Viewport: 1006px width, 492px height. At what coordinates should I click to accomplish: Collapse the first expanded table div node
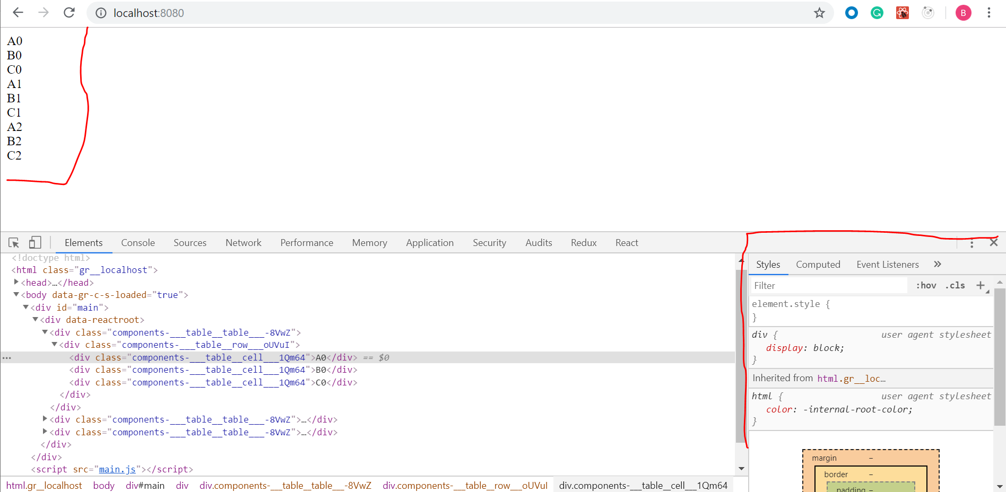(45, 332)
